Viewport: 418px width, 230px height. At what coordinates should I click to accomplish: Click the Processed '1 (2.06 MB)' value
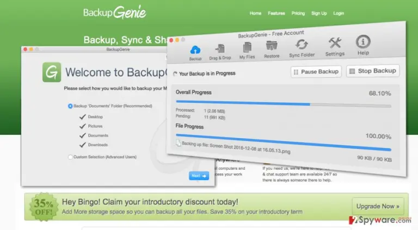click(214, 111)
